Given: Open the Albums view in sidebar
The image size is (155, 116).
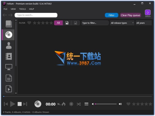Looking at the screenshot, I should pyautogui.click(x=9, y=35).
